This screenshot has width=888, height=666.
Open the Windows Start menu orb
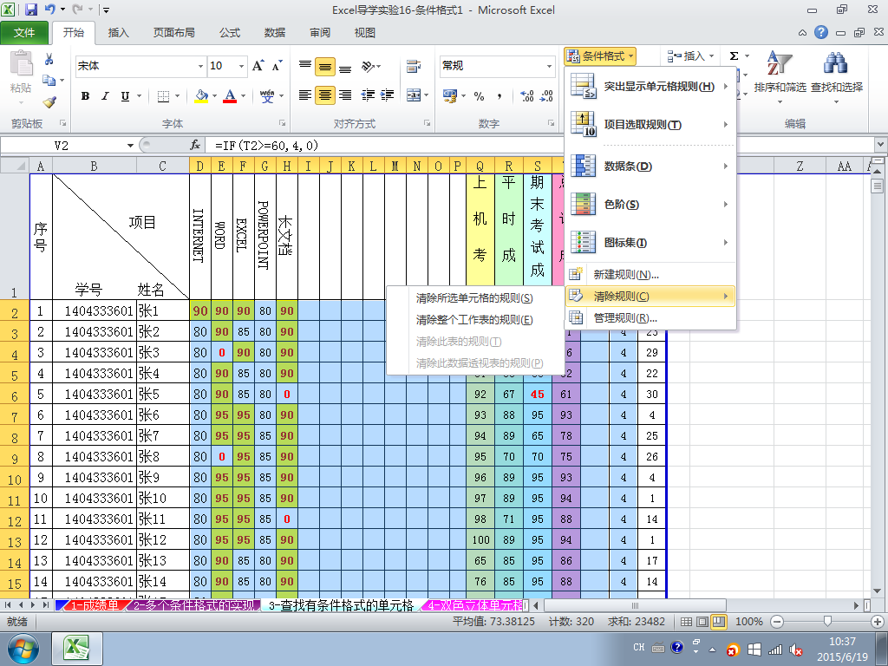(23, 649)
